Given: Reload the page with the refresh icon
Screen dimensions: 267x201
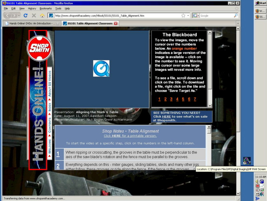Looking at the screenshot, I should pyautogui.click(x=25, y=15).
